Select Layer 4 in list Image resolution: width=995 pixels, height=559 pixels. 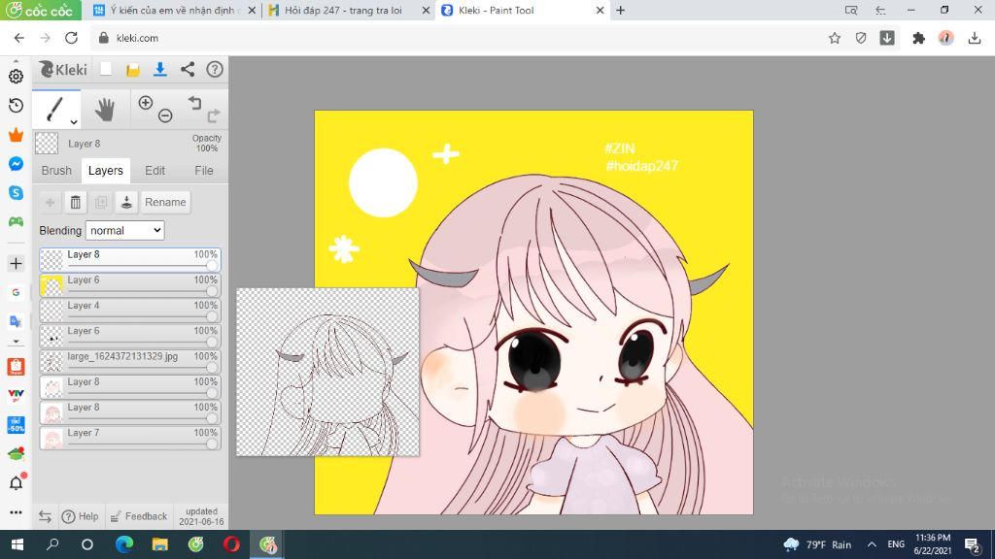130,310
